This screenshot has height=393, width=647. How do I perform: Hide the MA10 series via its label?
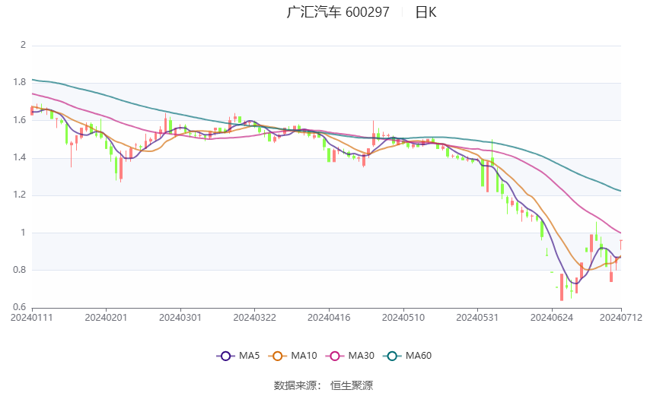click(304, 356)
